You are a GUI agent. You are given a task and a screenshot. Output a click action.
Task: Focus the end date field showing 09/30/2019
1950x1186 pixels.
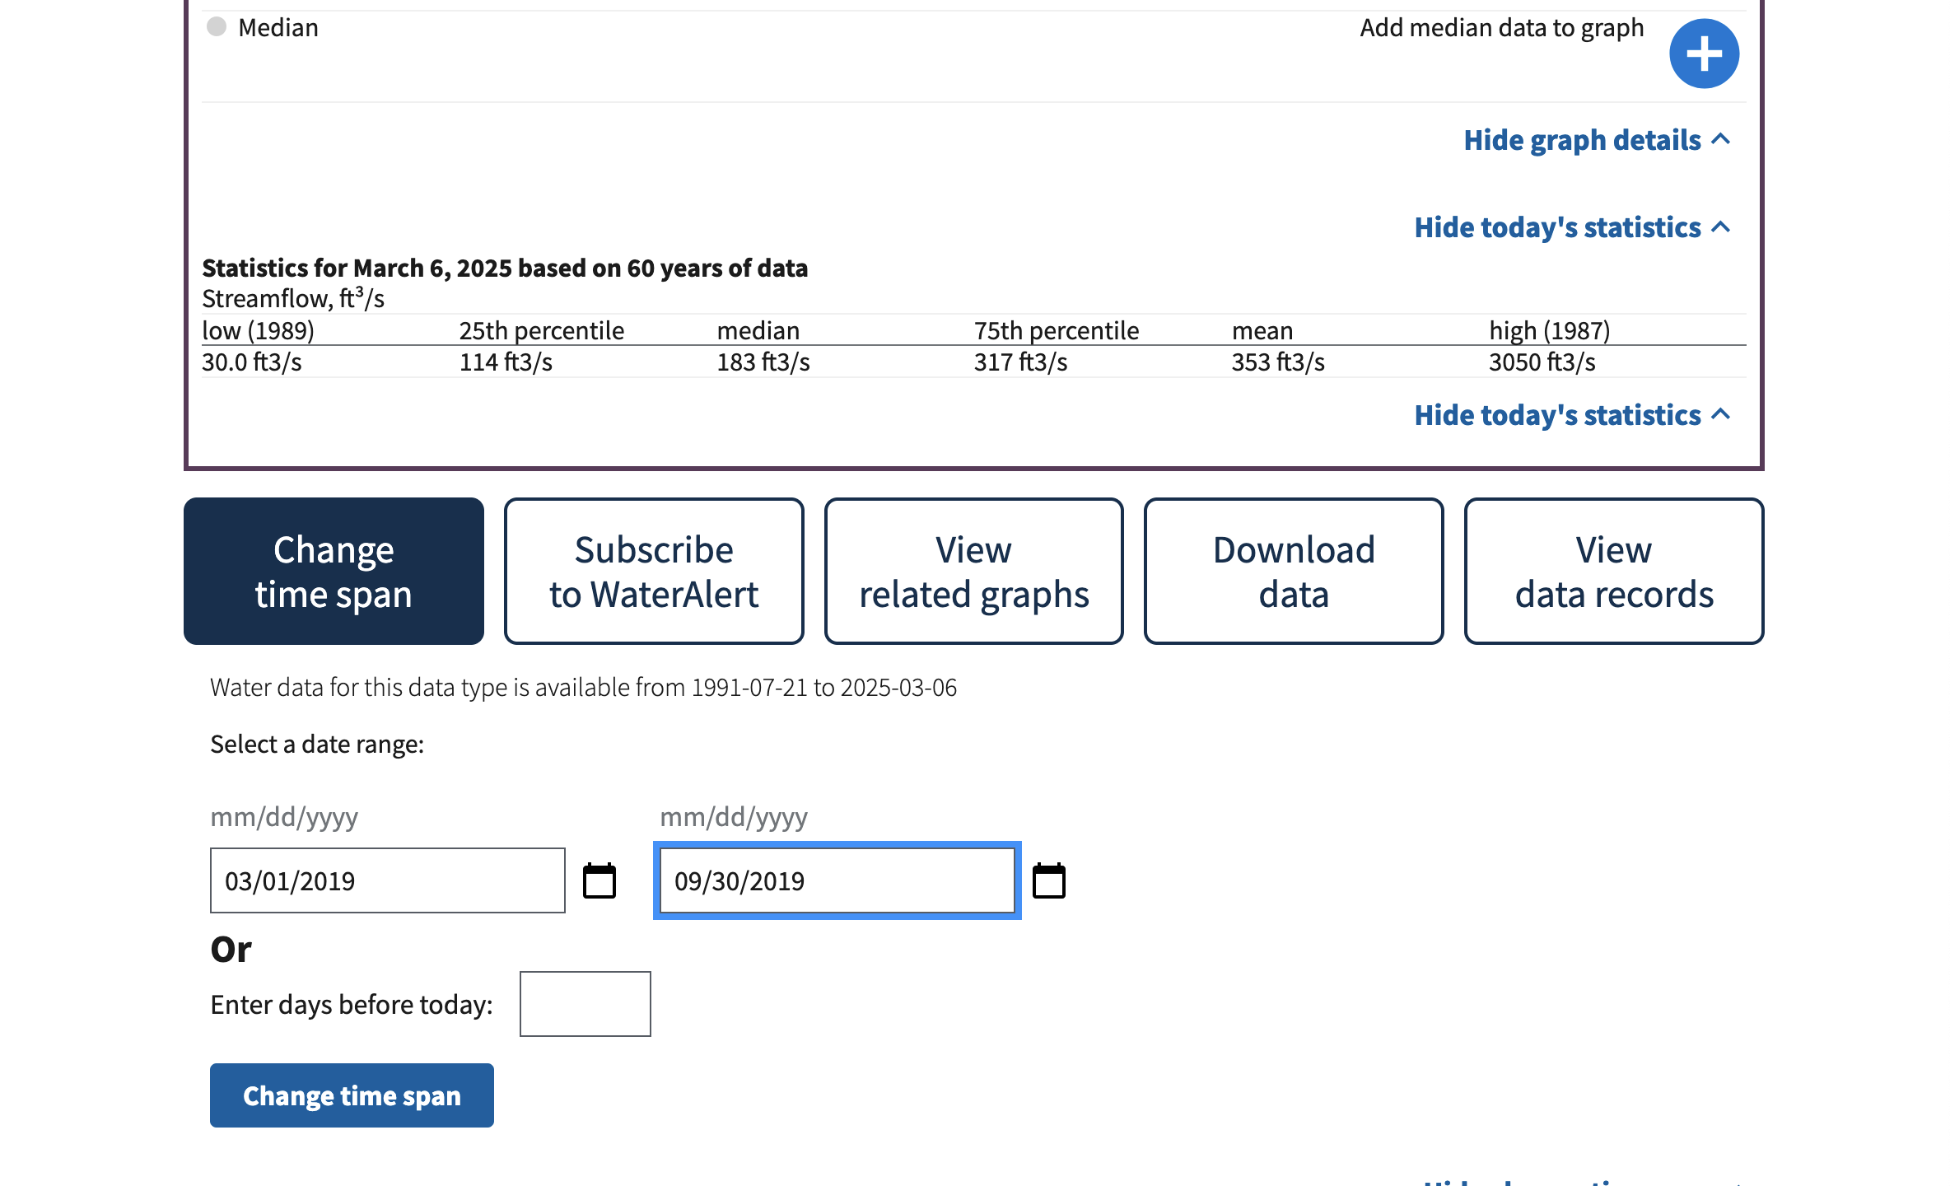click(837, 880)
